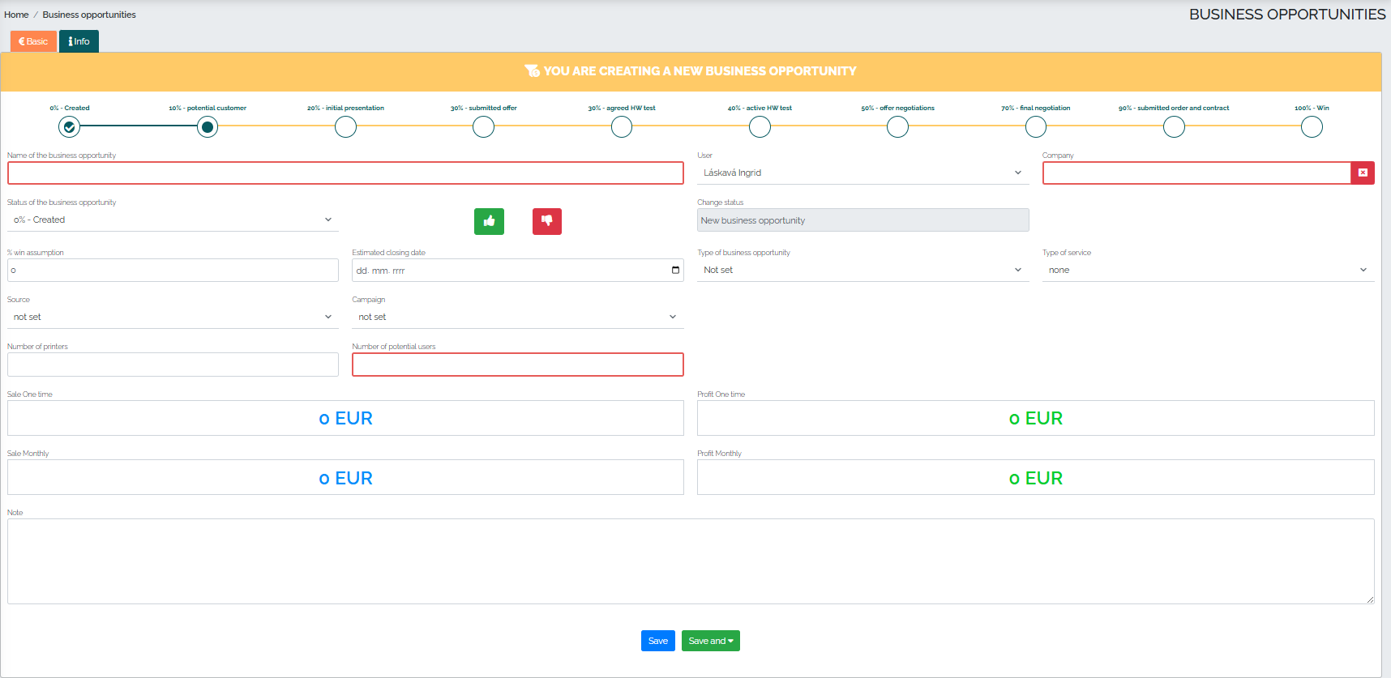Clear the Company field with red X

(1363, 173)
